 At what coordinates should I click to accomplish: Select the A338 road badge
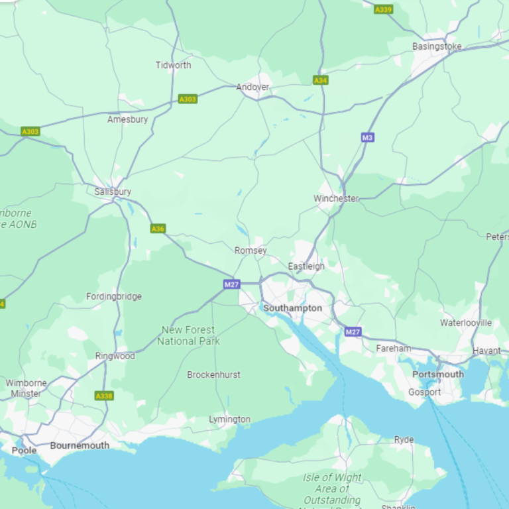(104, 396)
